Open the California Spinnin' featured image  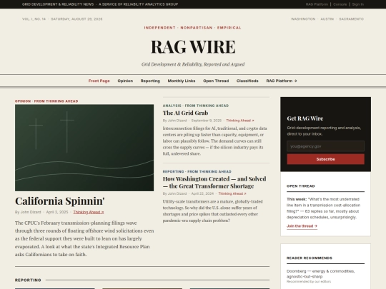point(84,148)
